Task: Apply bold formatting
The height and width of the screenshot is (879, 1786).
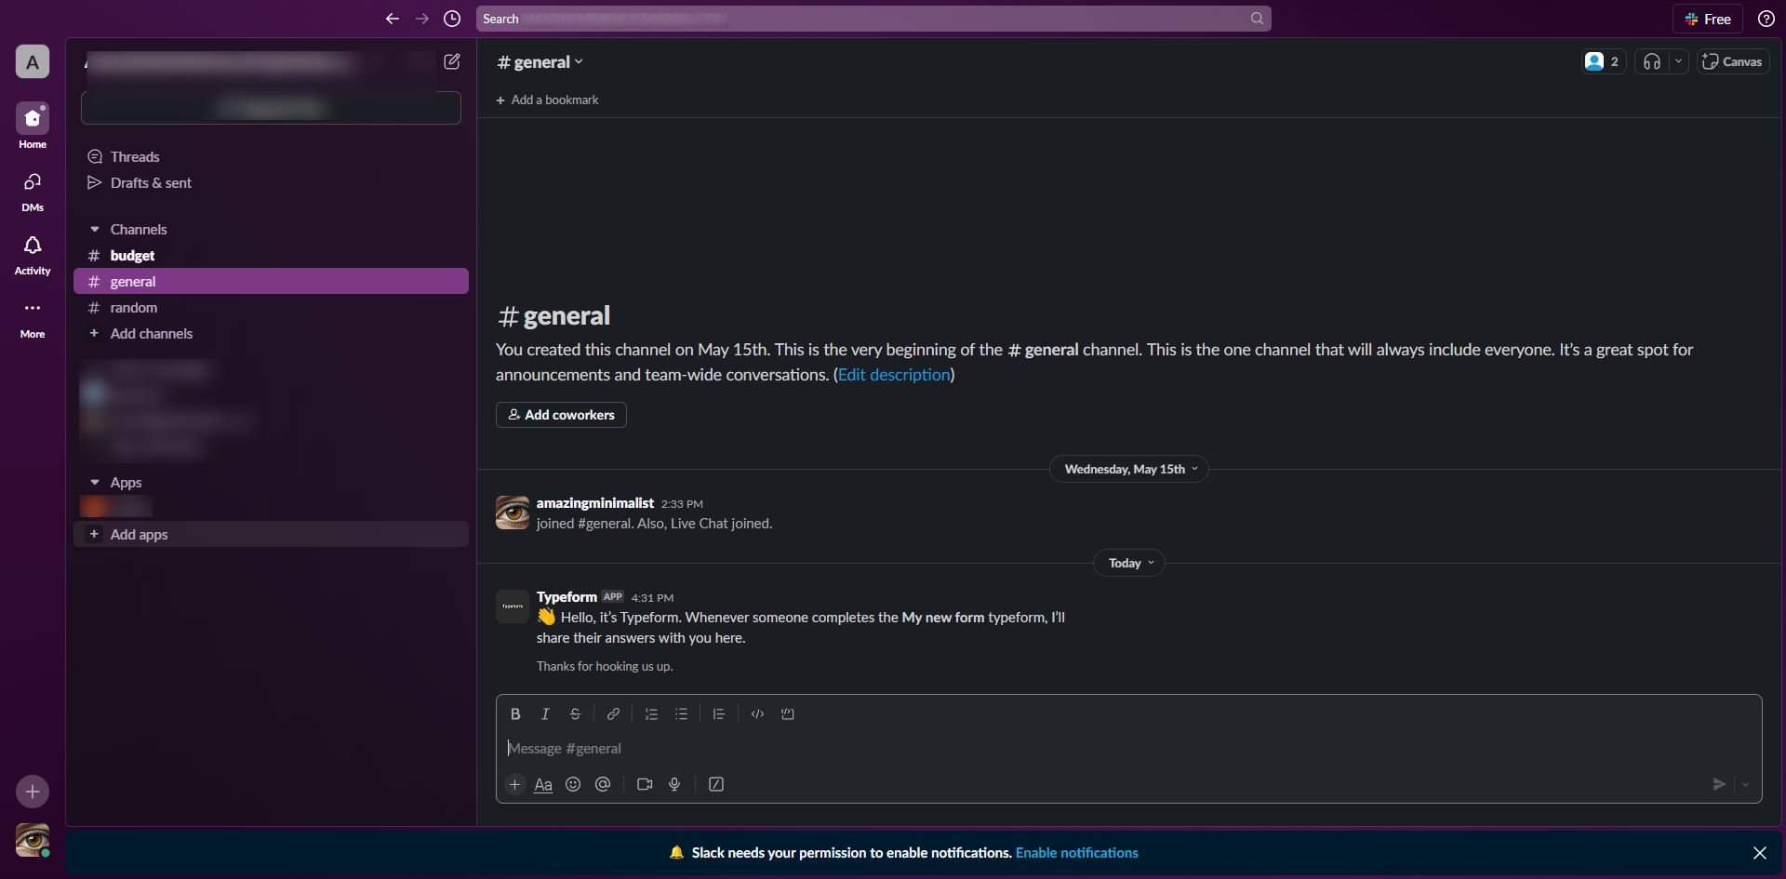Action: (515, 714)
